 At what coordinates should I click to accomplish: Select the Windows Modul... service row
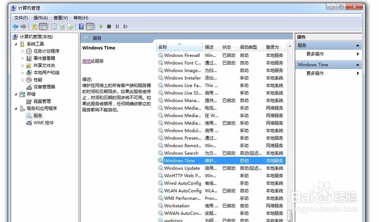point(221,131)
